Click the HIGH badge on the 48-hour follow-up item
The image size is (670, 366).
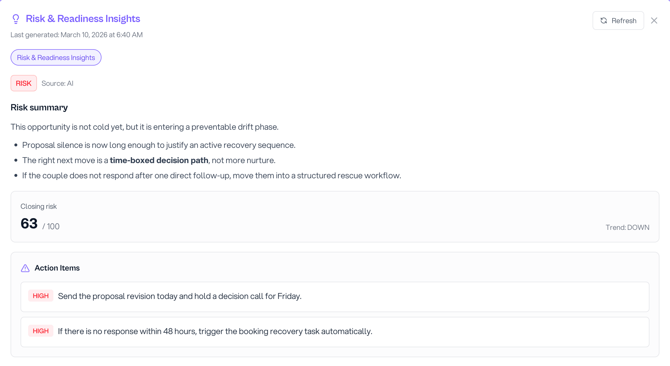click(41, 331)
